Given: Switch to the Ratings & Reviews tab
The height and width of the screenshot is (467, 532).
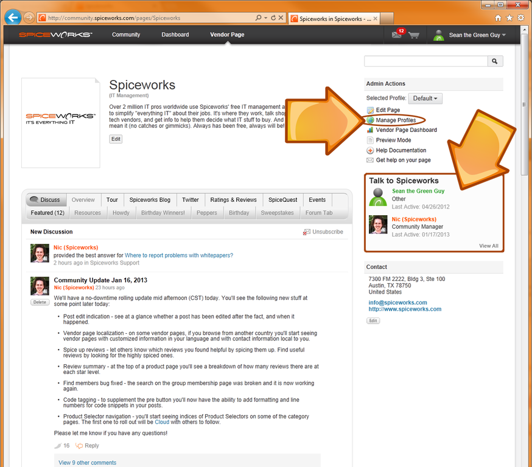Looking at the screenshot, I should (x=233, y=199).
